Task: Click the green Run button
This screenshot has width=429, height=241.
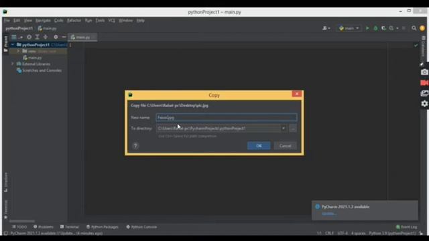Action: 367,28
